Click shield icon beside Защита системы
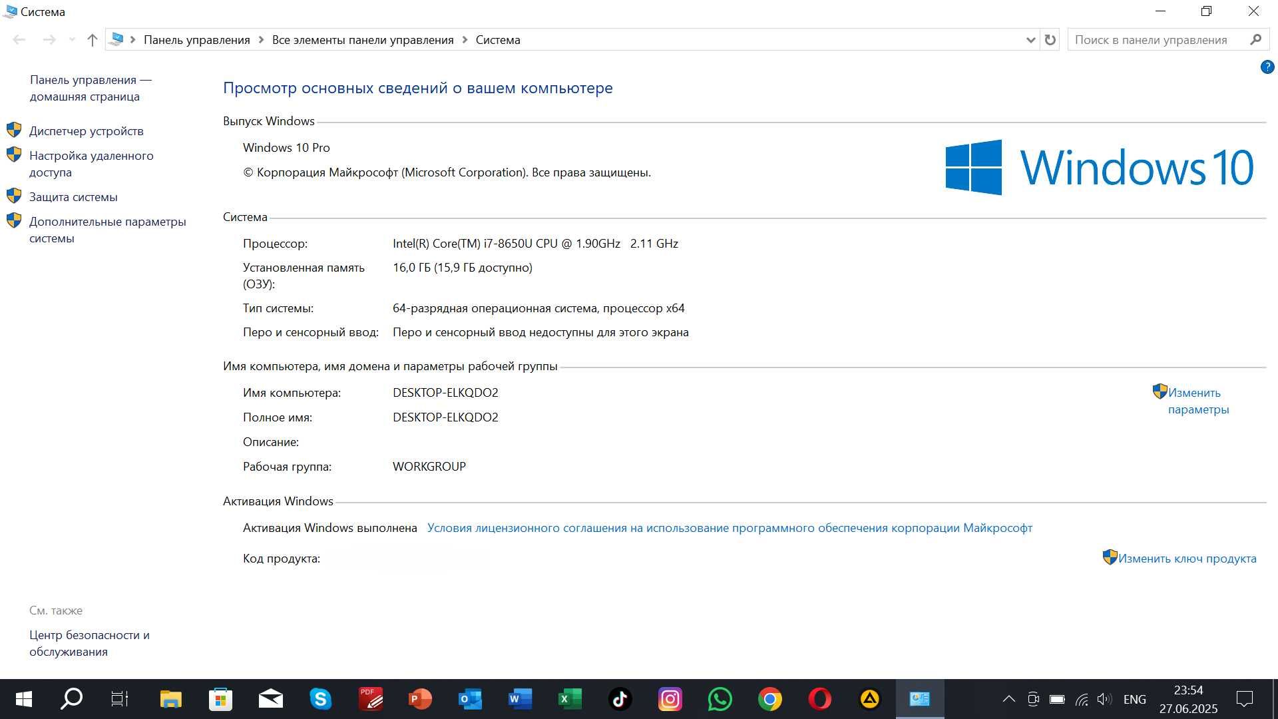Screen dimensions: 1278x719 (14, 196)
